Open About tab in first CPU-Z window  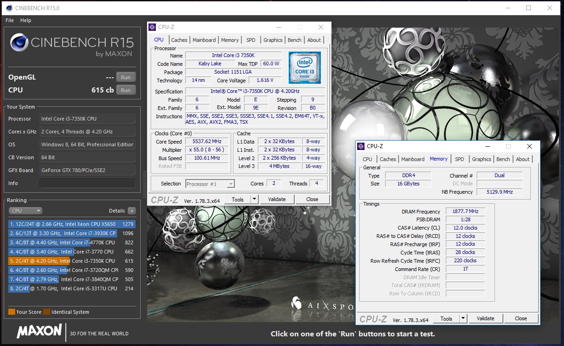click(314, 40)
